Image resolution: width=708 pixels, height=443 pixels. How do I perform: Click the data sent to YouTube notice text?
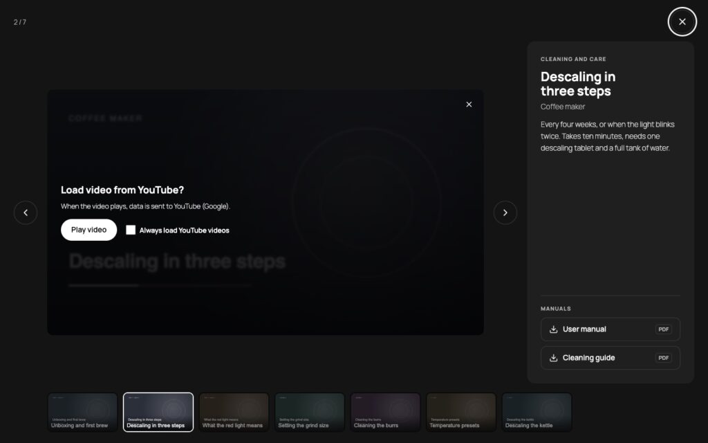pos(145,206)
